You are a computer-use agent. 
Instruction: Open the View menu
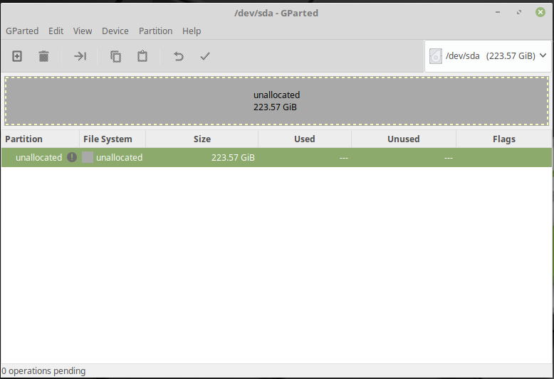[x=83, y=31]
